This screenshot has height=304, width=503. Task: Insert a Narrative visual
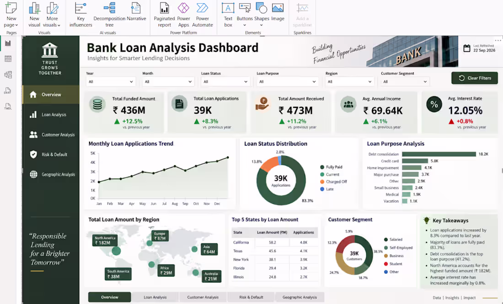(136, 13)
